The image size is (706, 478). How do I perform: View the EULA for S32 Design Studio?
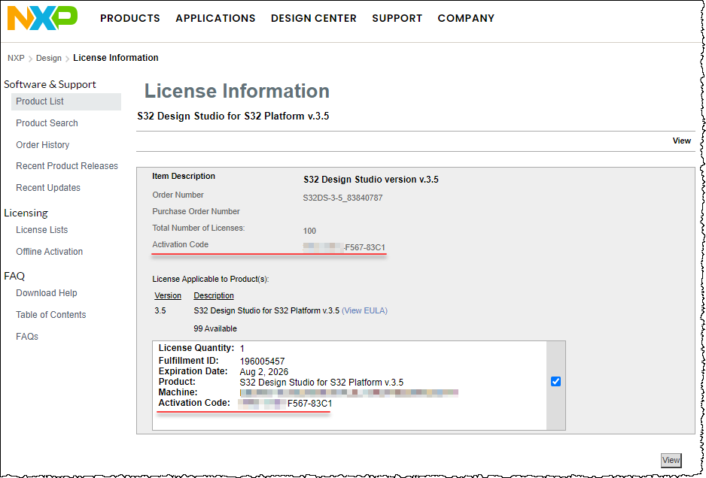pos(364,310)
